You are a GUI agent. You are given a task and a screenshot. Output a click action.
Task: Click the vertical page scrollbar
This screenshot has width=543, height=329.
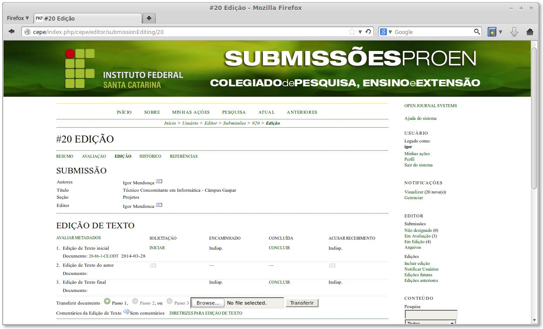click(534, 118)
